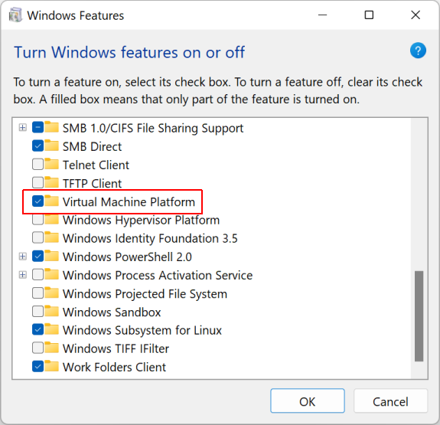The image size is (440, 425).
Task: Enable Windows Identity Foundation 3.5 checkbox
Action: [x=37, y=237]
